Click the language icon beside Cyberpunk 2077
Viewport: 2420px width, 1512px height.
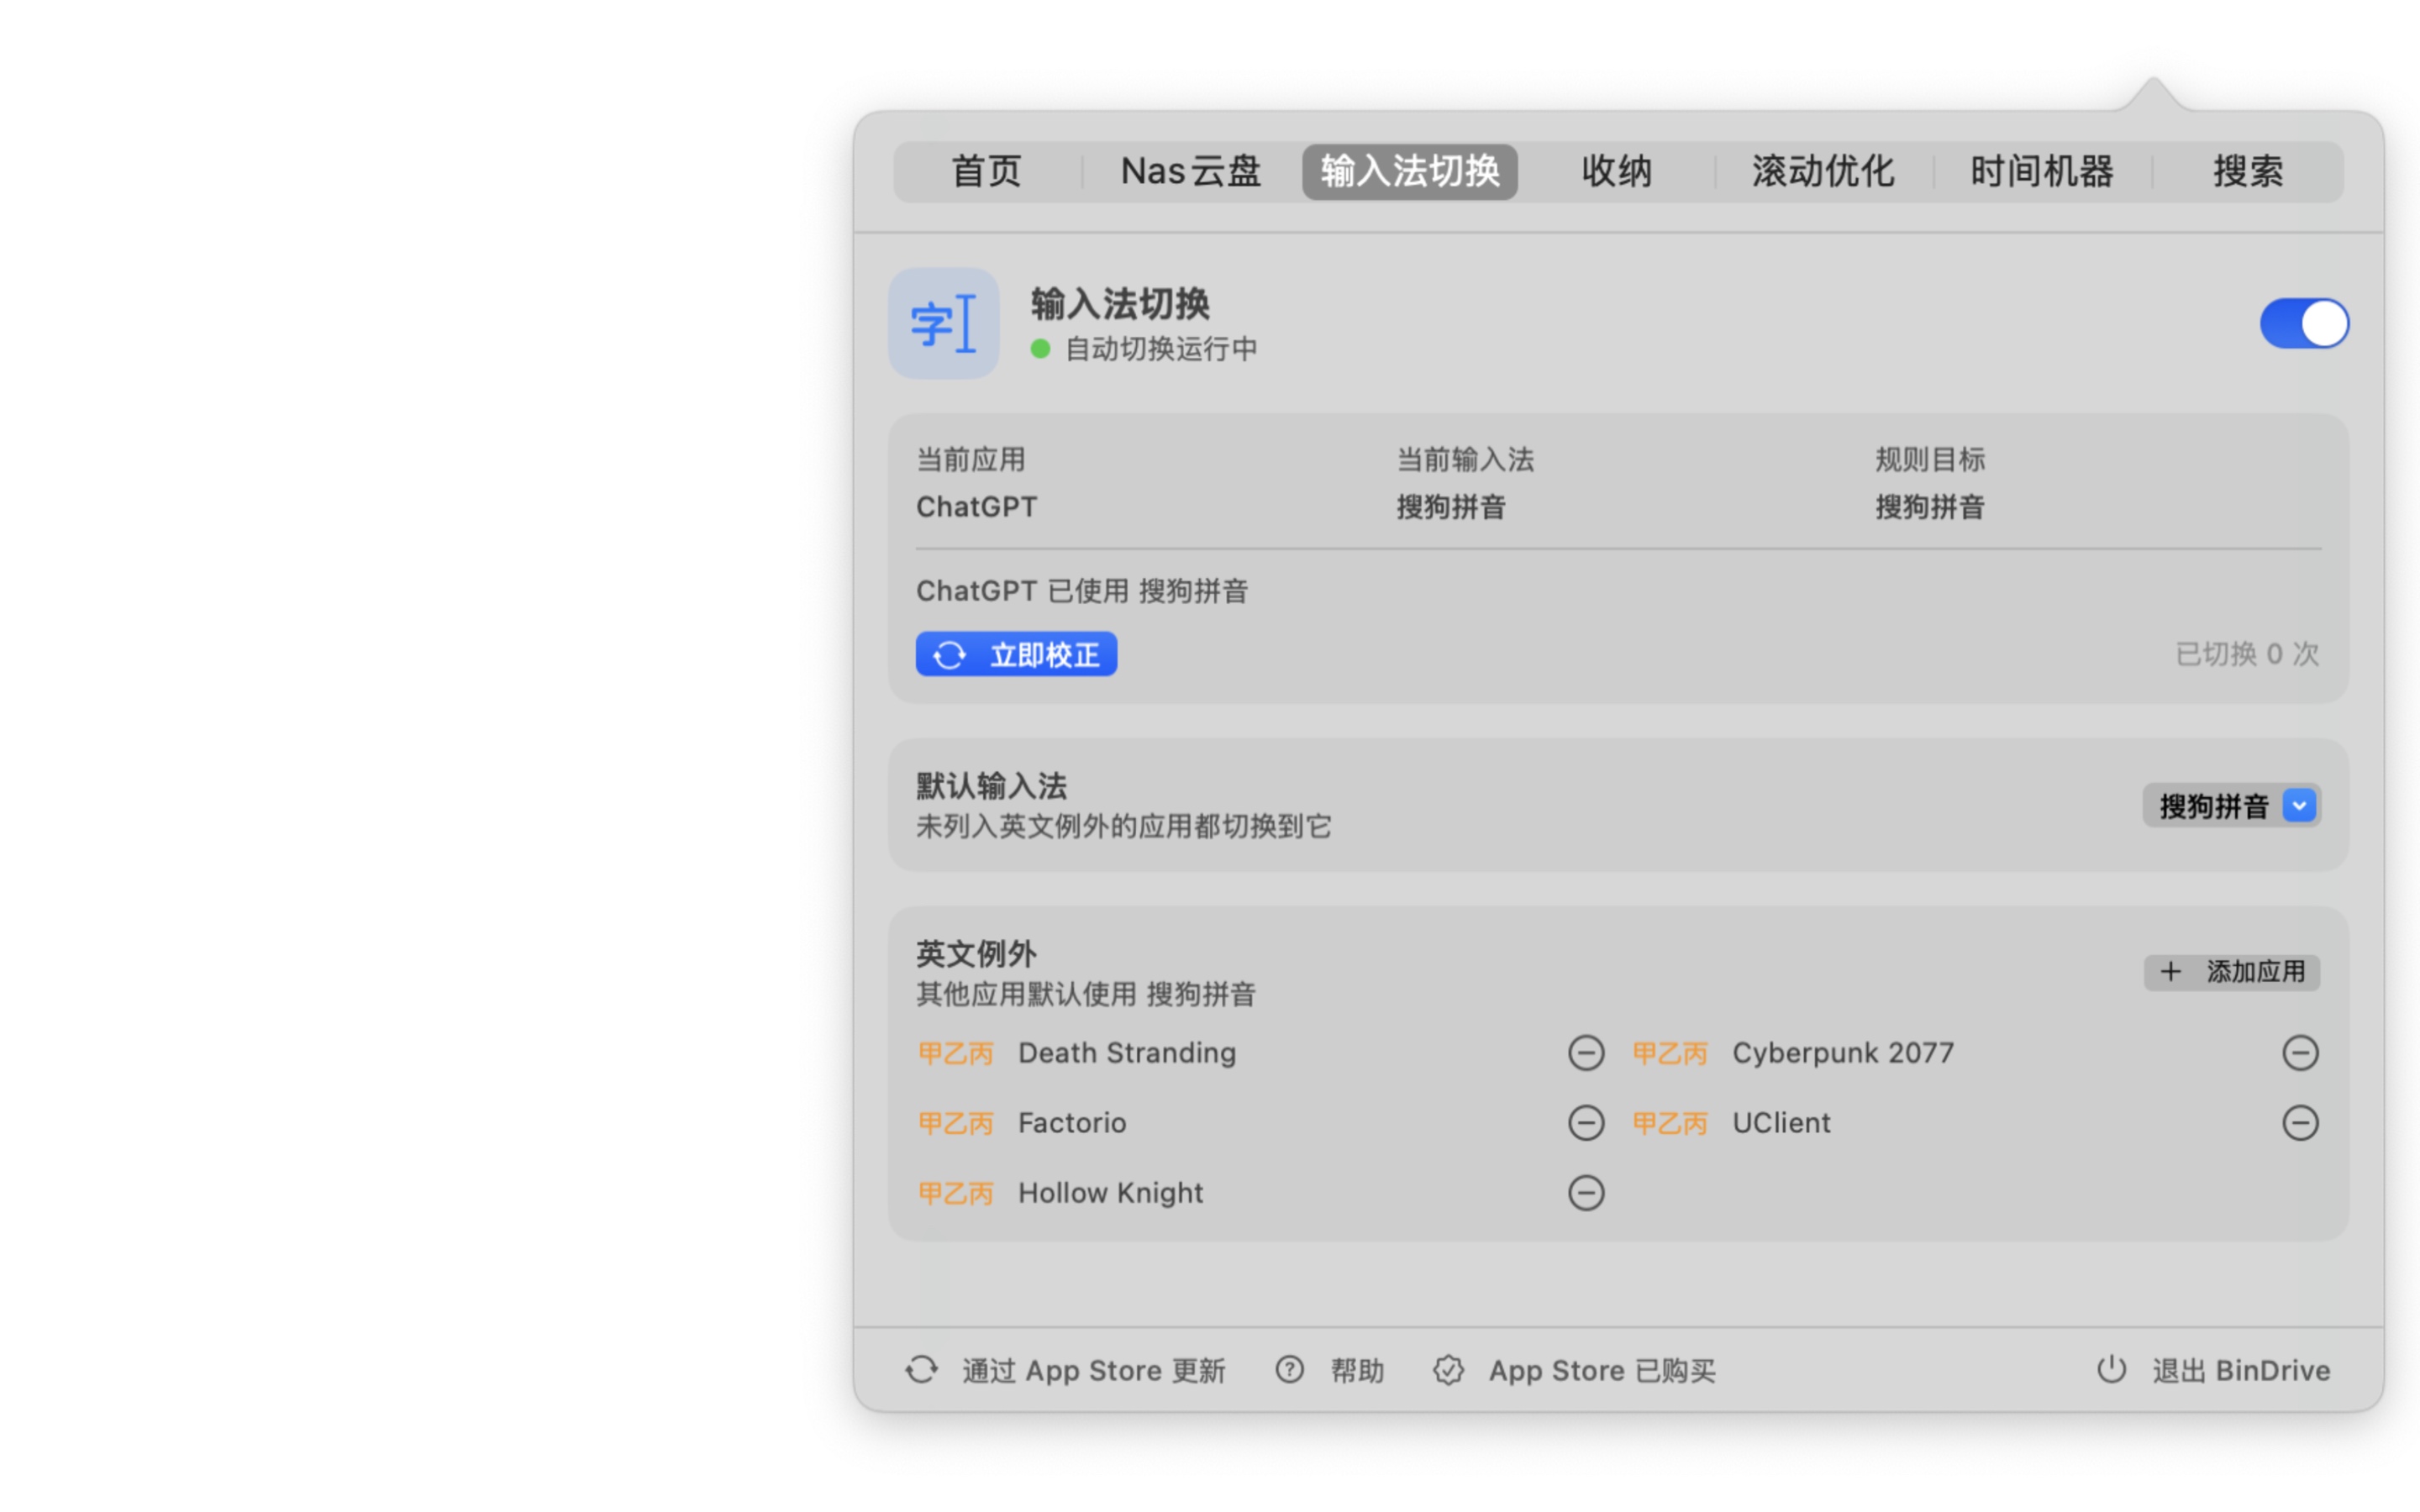point(1669,1053)
